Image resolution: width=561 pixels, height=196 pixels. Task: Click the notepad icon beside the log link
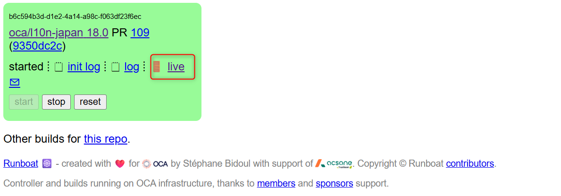(115, 67)
